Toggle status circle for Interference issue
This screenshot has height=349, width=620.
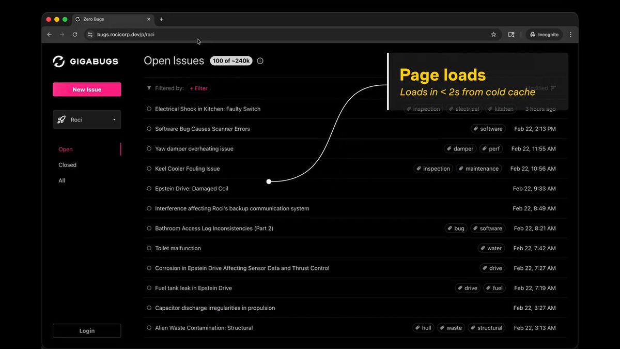coord(149,208)
